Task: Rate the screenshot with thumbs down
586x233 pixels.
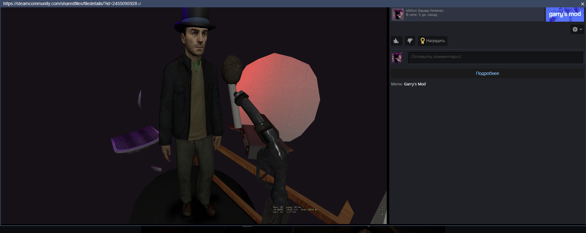Action: (x=410, y=41)
